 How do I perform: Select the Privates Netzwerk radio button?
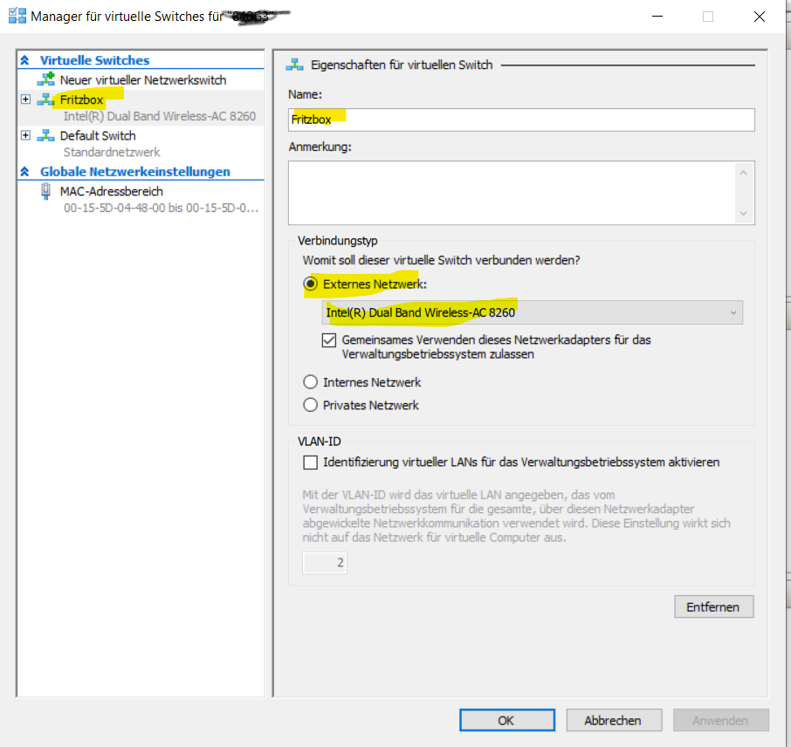[310, 405]
